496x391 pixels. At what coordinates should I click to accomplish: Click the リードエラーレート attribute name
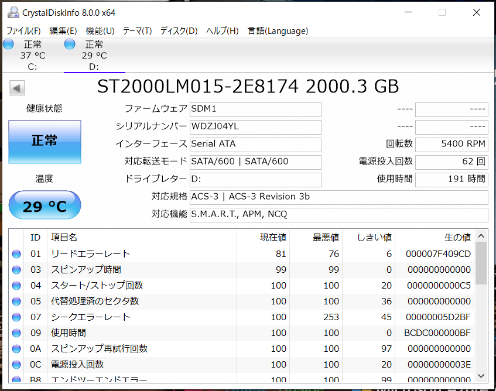coord(90,254)
